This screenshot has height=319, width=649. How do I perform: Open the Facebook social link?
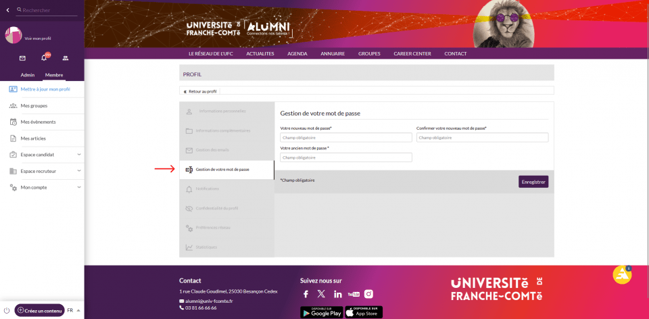[306, 294]
